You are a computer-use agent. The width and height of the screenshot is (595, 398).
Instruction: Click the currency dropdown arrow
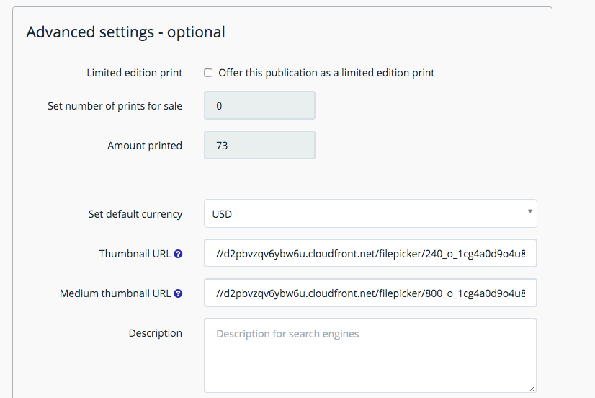[x=530, y=211]
